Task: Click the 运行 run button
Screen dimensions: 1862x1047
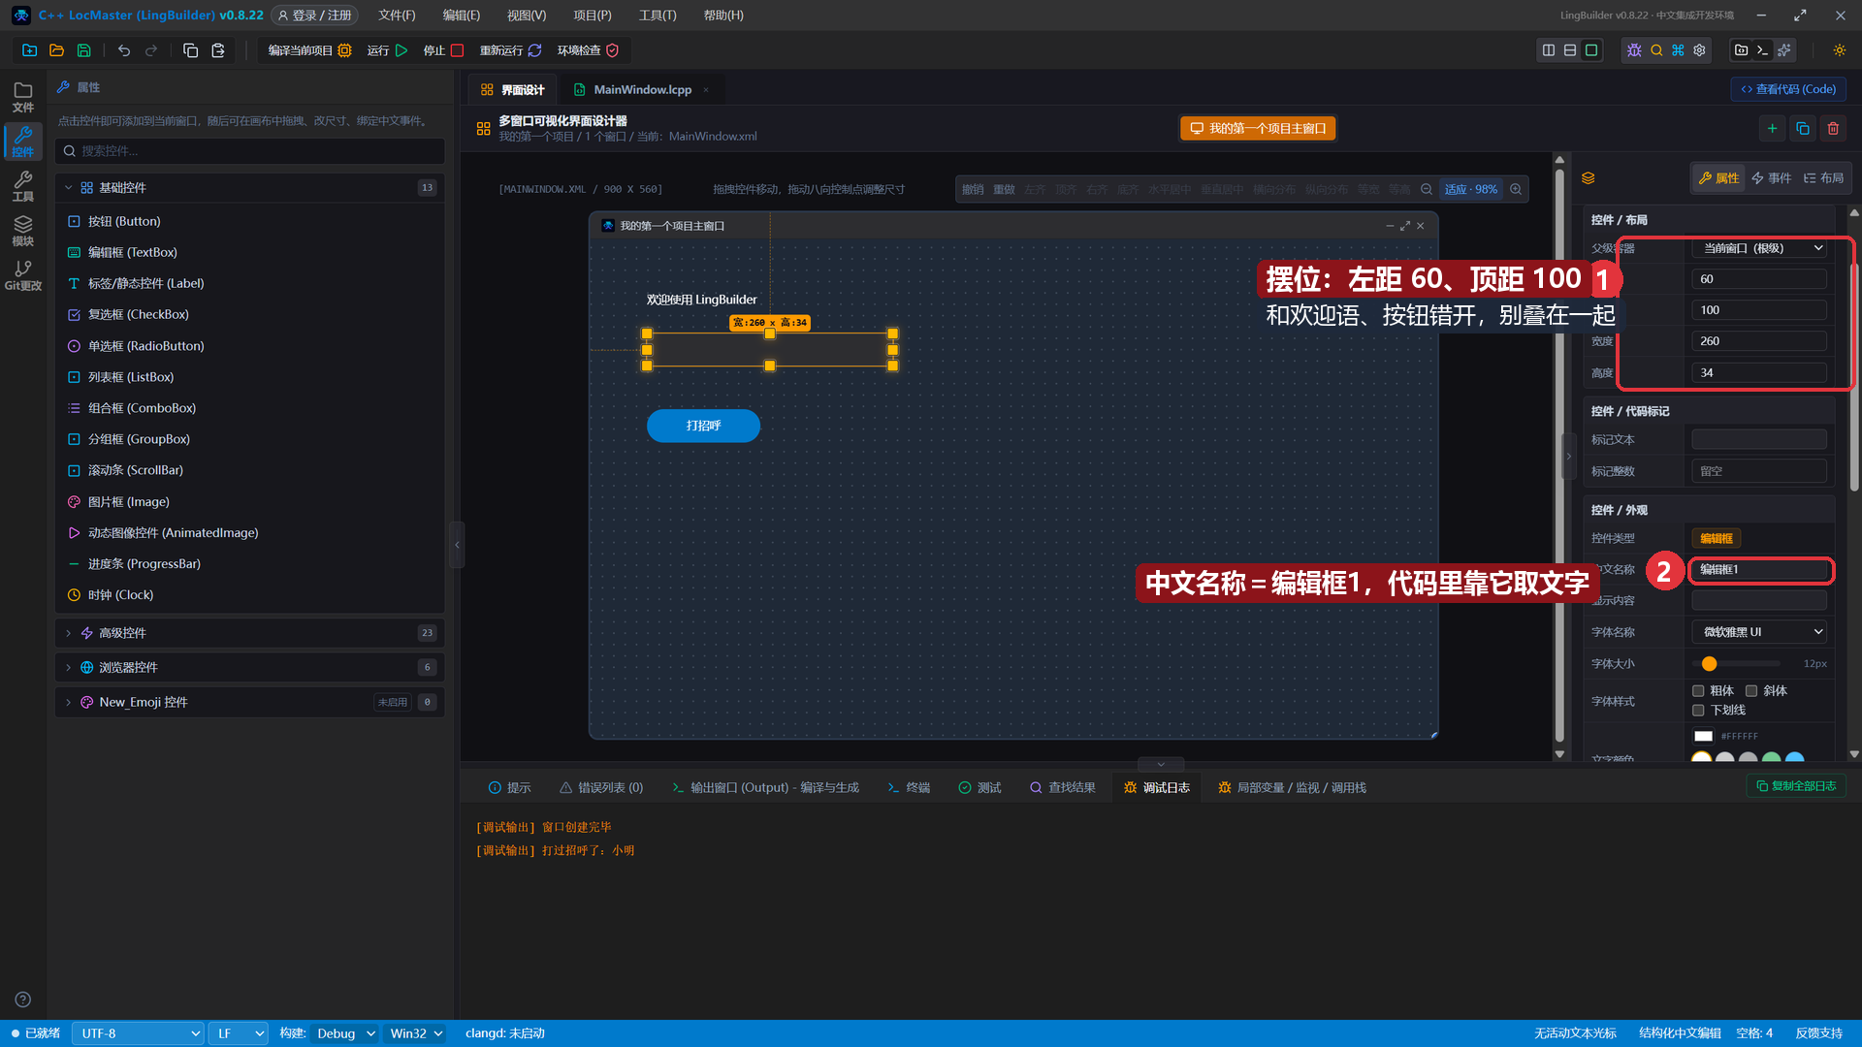Action: click(387, 50)
